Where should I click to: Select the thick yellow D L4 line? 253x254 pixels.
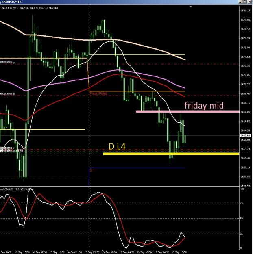[x=171, y=154]
